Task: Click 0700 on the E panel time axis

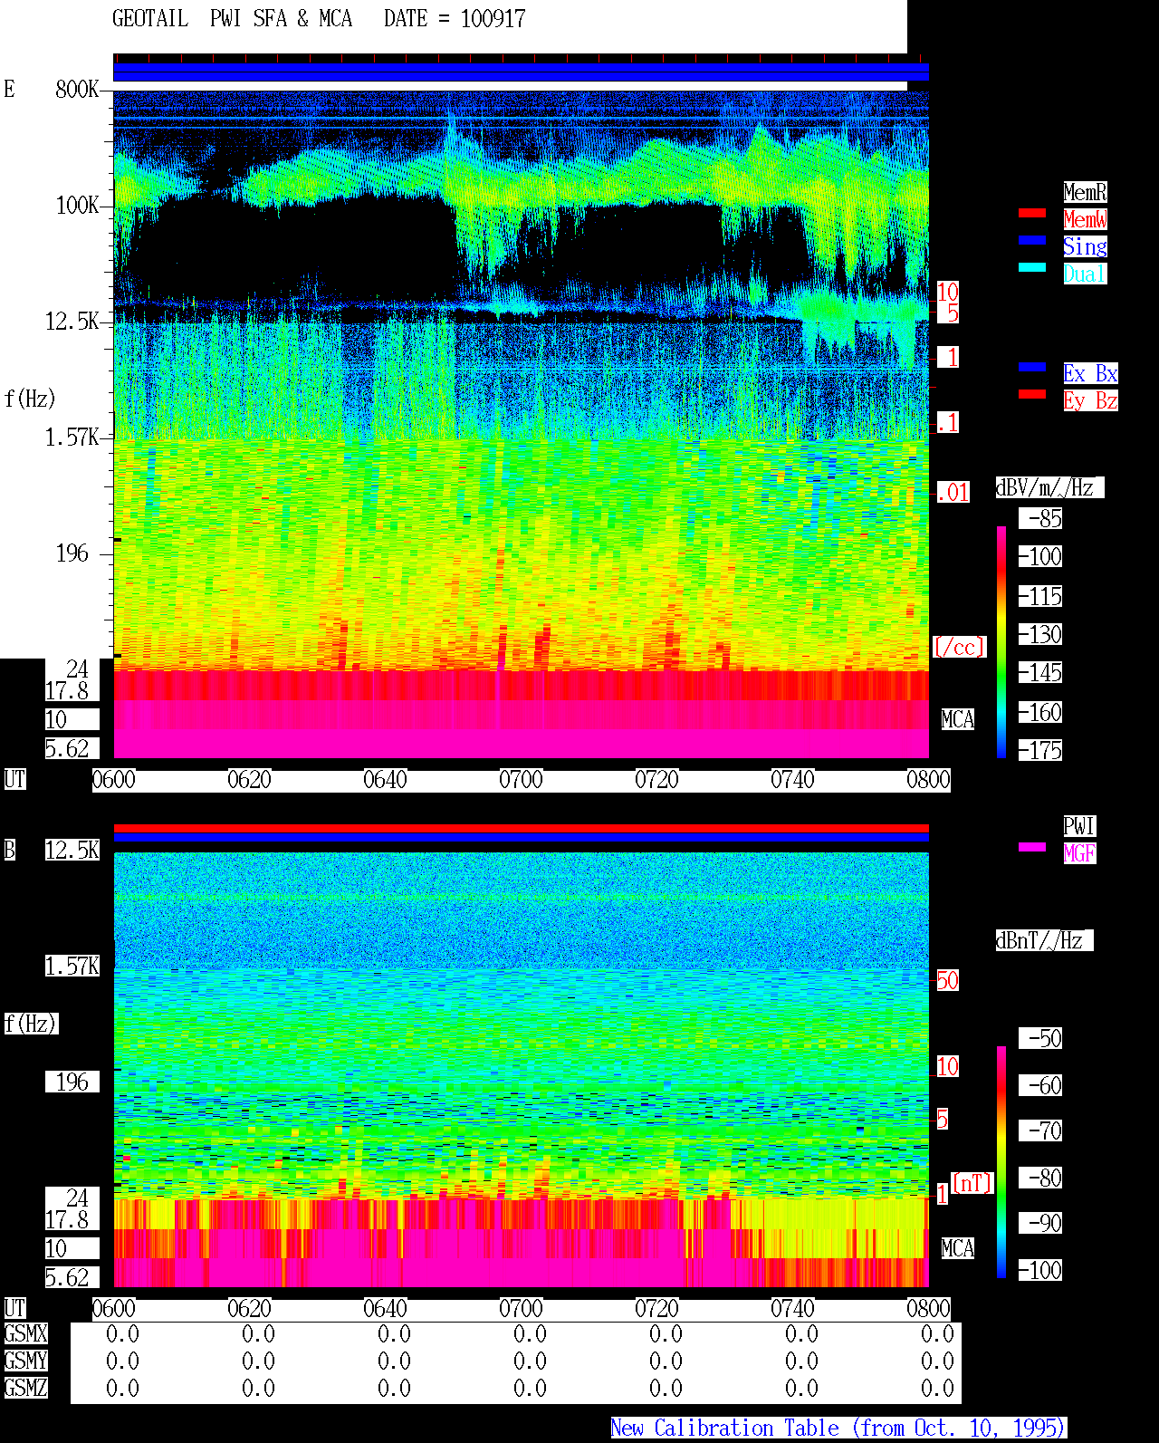Action: coord(521,779)
